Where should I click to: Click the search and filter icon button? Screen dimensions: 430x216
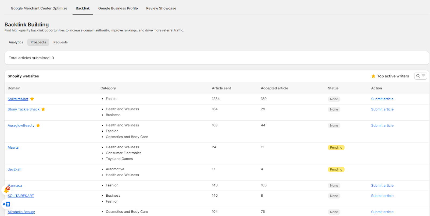coord(421,76)
